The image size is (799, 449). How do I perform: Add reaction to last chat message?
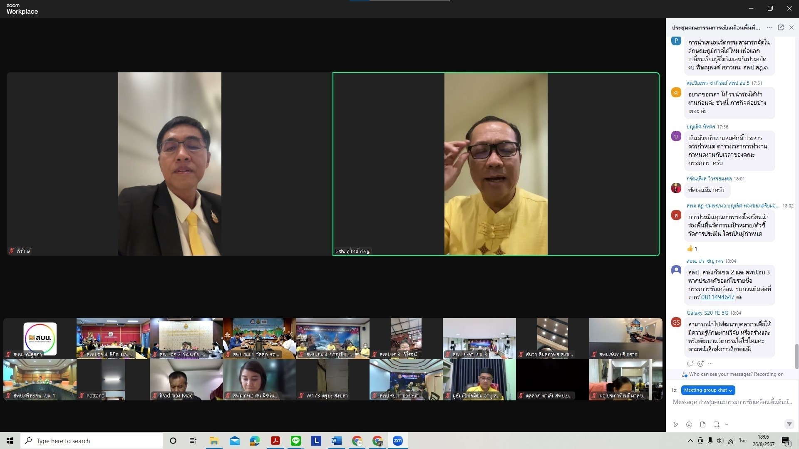tap(700, 364)
